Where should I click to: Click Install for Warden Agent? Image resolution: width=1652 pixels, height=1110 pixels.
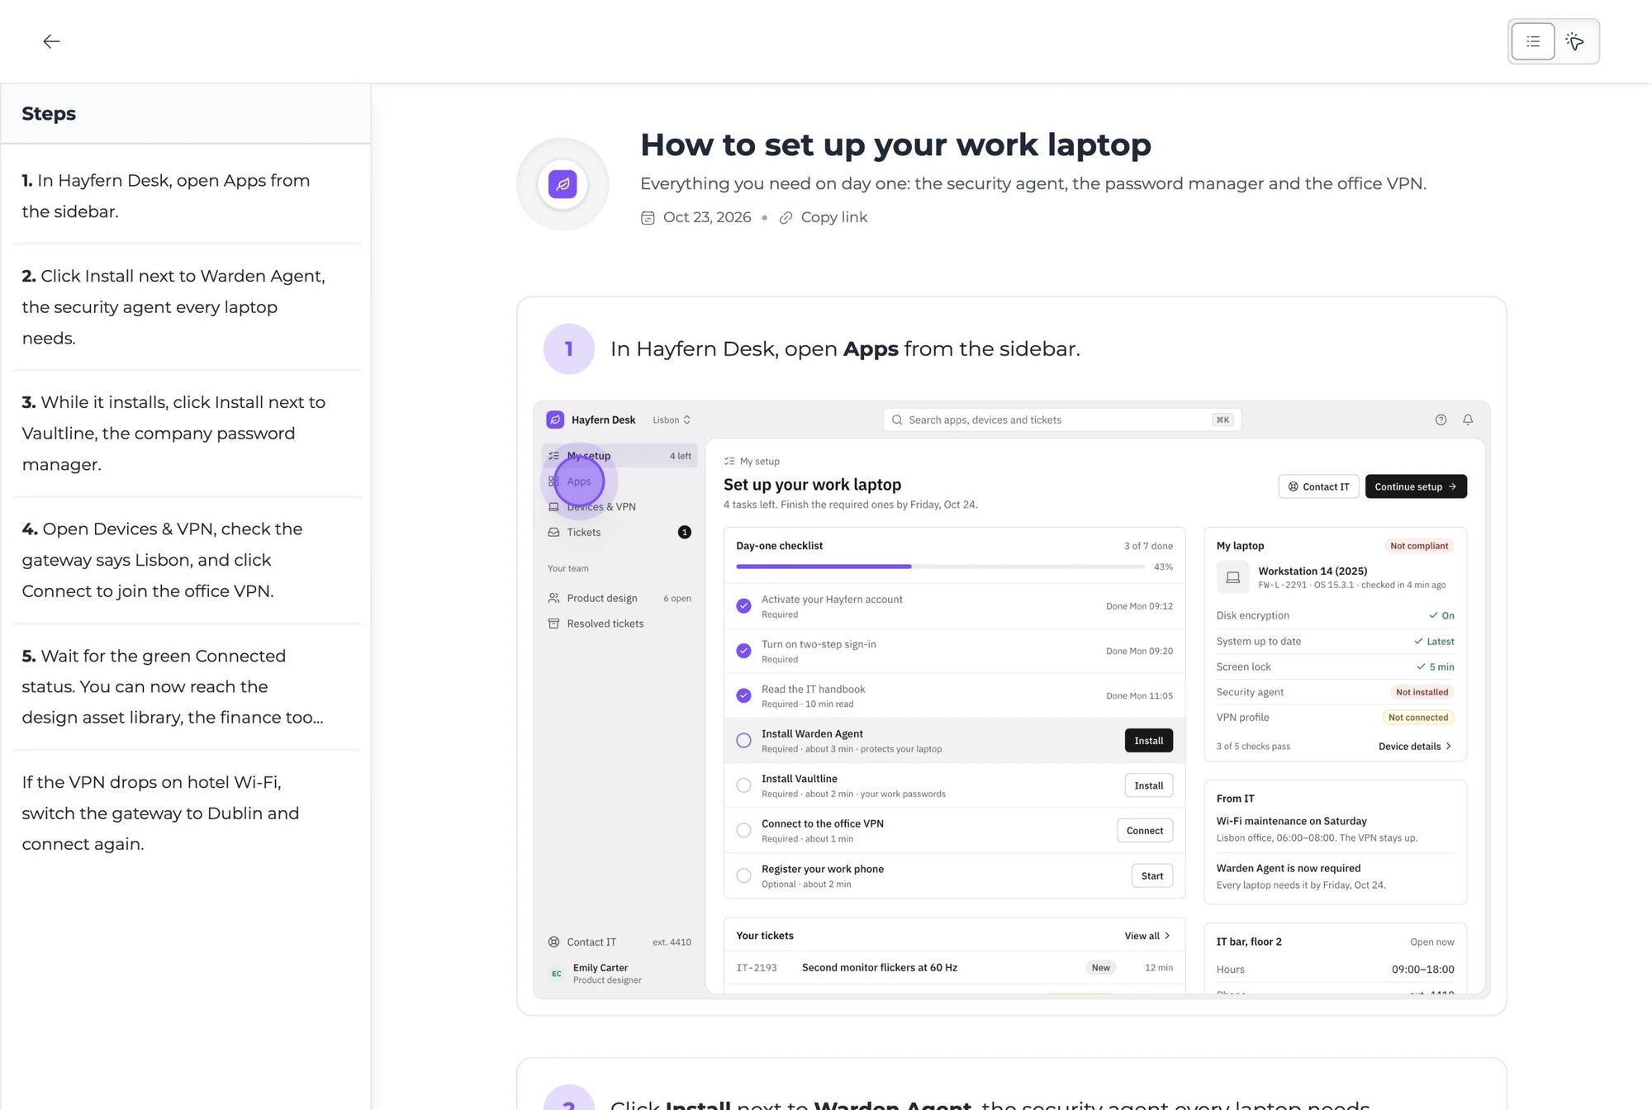(x=1148, y=741)
